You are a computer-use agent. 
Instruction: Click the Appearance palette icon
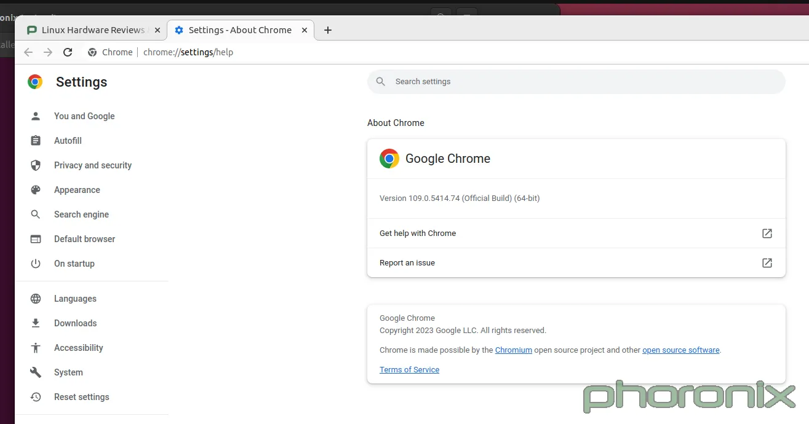point(36,190)
